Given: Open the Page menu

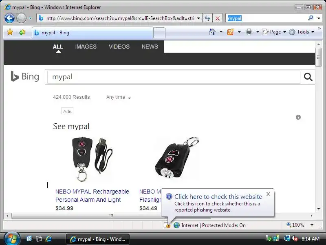Looking at the screenshot, I should pyautogui.click(x=274, y=32).
